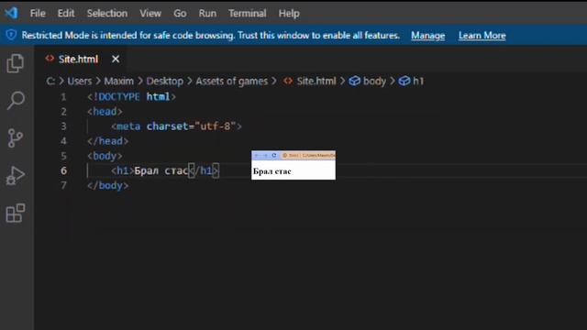Click the body symbol icon in breadcrumb

click(x=354, y=81)
